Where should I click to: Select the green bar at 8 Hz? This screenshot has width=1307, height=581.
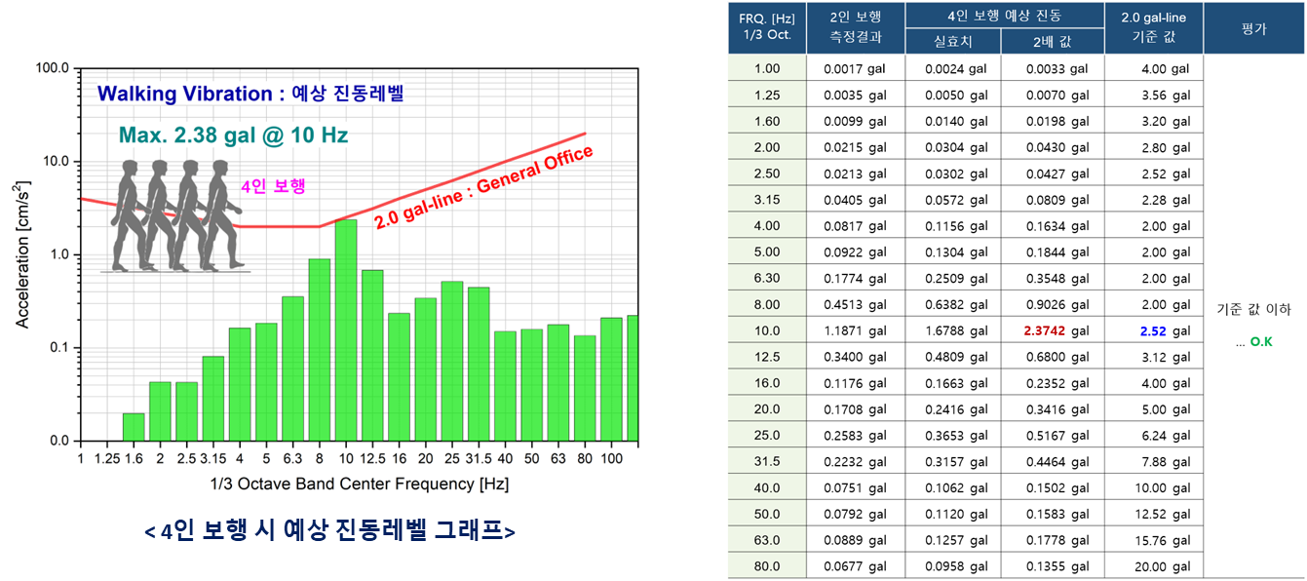click(x=319, y=349)
